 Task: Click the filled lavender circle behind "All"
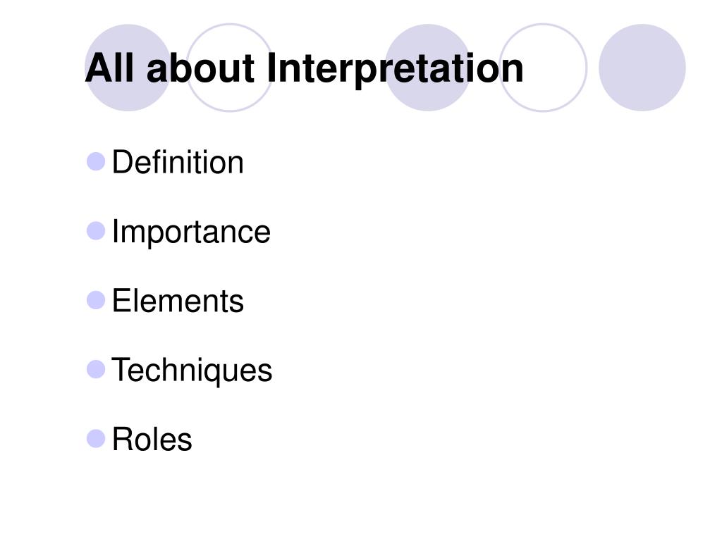[x=128, y=68]
